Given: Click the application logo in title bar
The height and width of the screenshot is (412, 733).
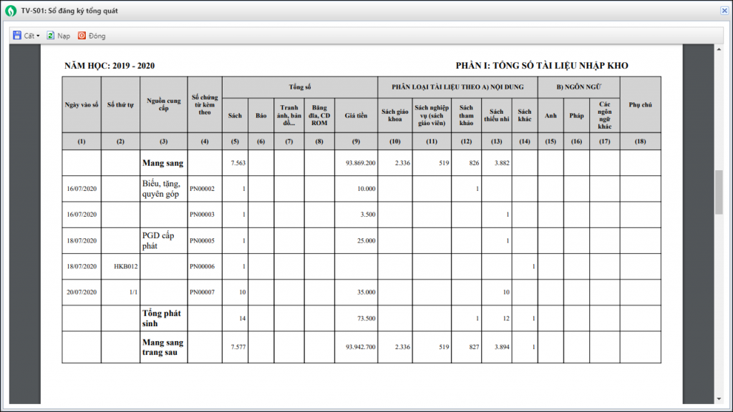Looking at the screenshot, I should [x=10, y=11].
